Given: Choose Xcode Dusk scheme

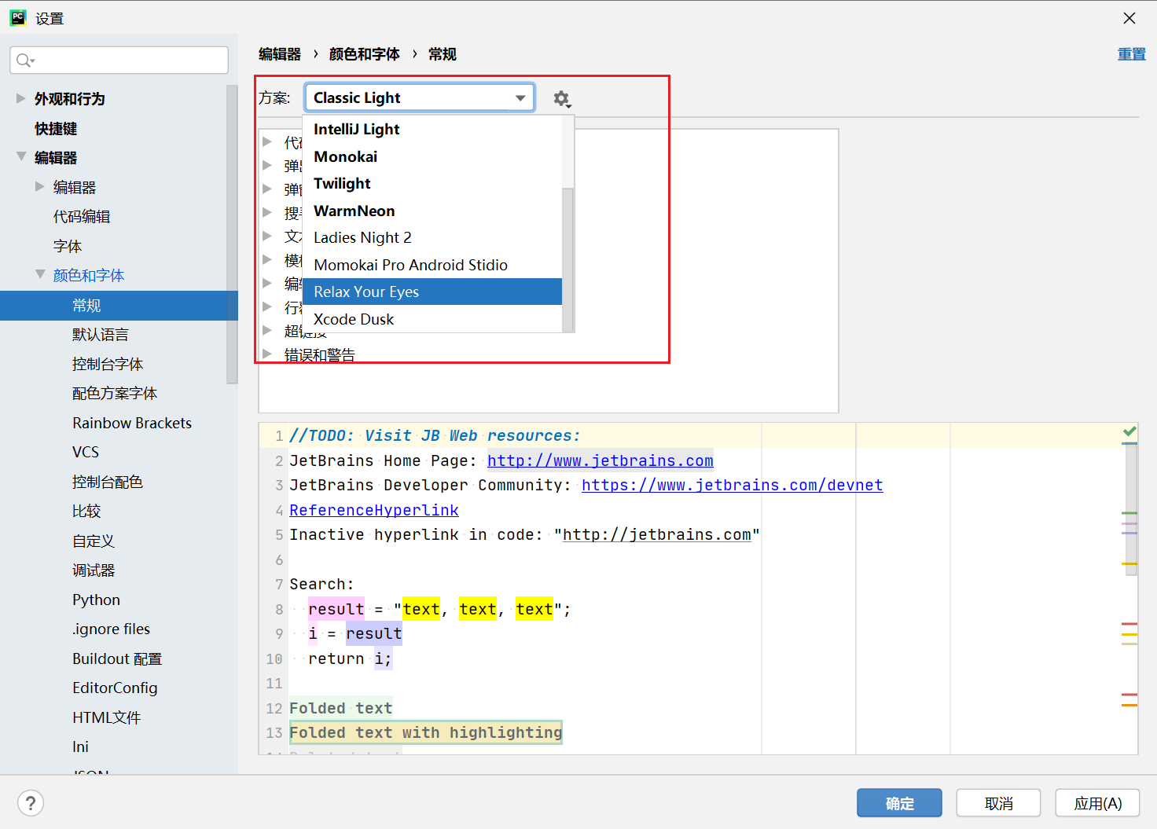Looking at the screenshot, I should click(x=432, y=319).
